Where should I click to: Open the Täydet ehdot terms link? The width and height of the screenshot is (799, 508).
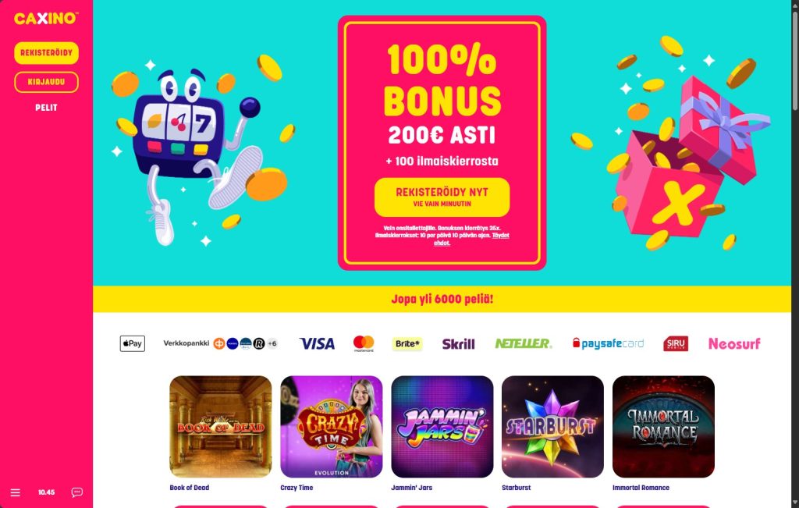point(471,239)
